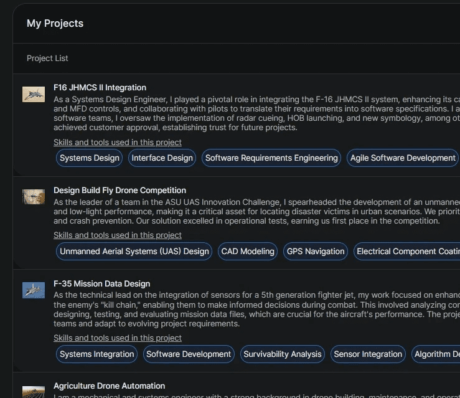The height and width of the screenshot is (398, 460).
Task: Click skills link under Drone Competition project
Action: pyautogui.click(x=118, y=235)
